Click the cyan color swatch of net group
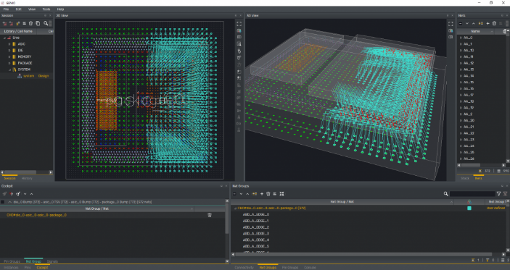 point(469,208)
